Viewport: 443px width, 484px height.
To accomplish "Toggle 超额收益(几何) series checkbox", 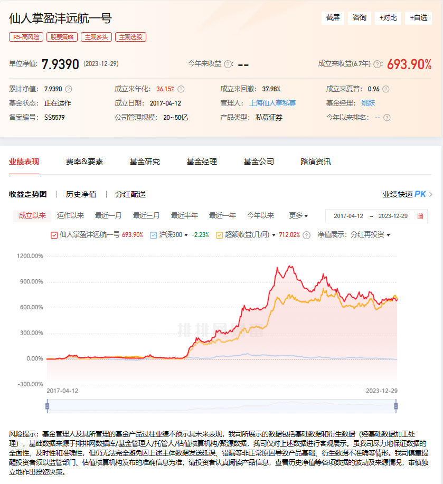I will (220, 235).
